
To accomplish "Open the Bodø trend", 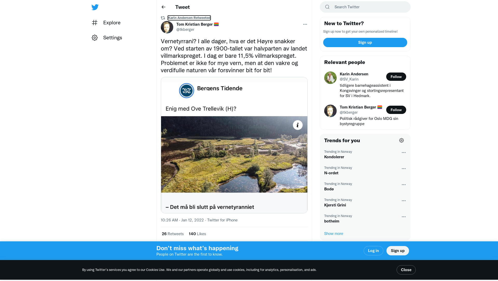I will pyautogui.click(x=365, y=186).
